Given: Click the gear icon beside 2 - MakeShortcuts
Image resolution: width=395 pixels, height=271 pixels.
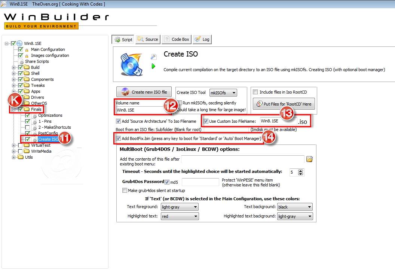Looking at the screenshot, I should pos(35,128).
